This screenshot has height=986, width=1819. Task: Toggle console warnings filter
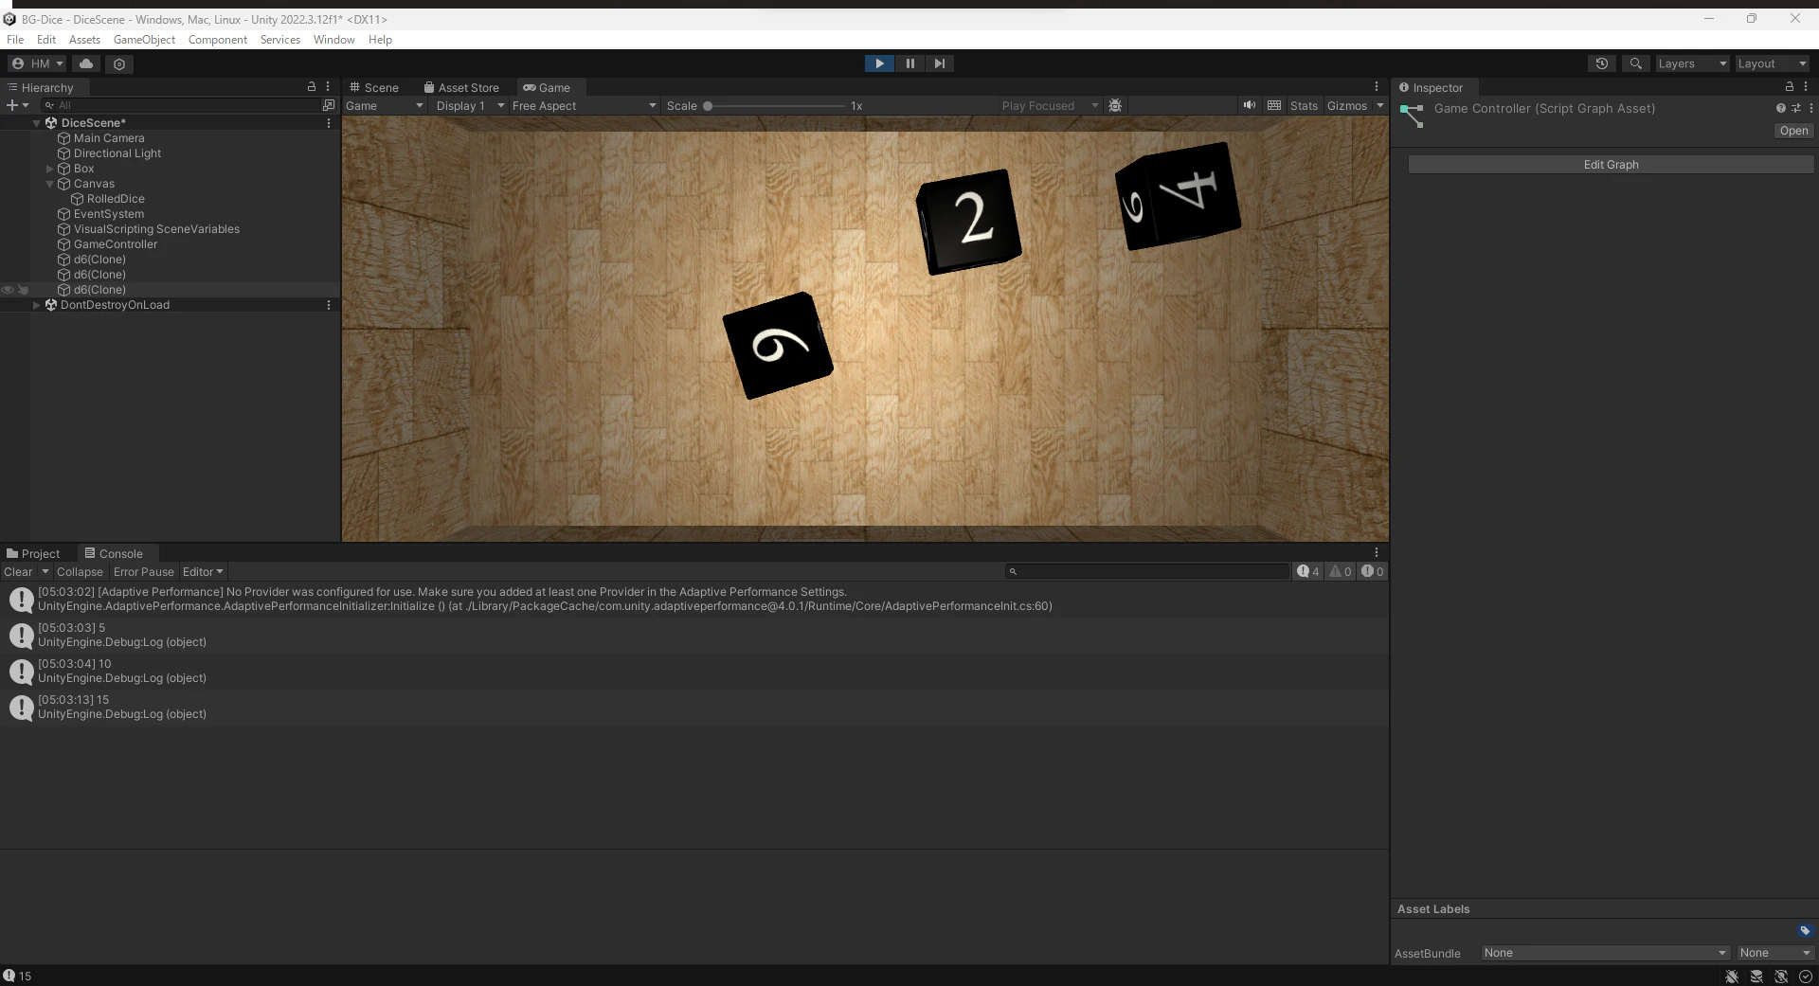[1341, 571]
